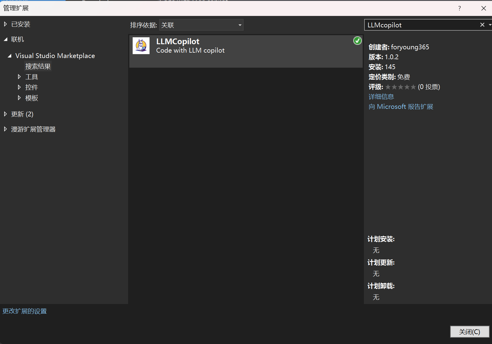This screenshot has height=344, width=492.
Task: Expand the 漫游扩展管理器 category
Action: tap(5, 129)
